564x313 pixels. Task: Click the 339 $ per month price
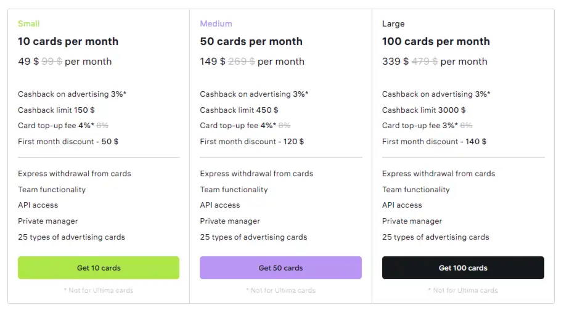(435, 62)
